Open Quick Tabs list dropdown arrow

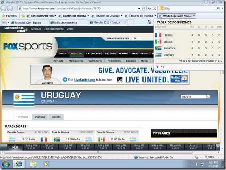(8, 22)
